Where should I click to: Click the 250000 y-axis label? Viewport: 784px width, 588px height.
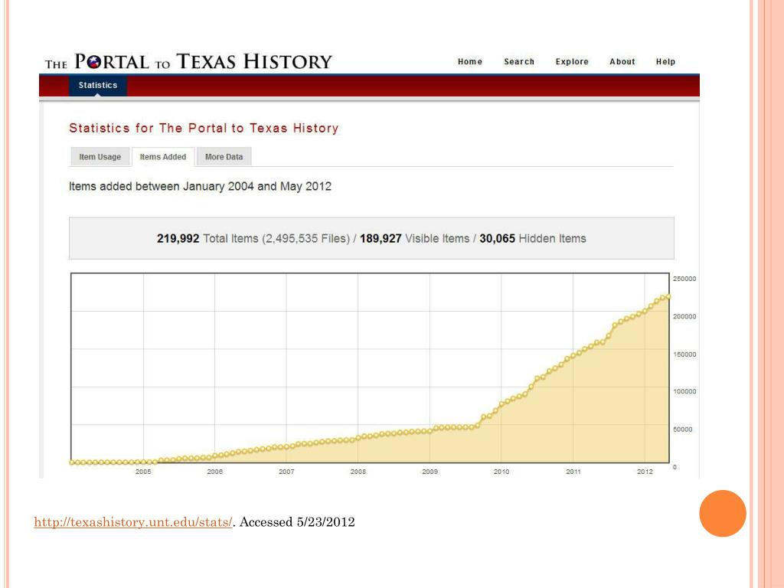tap(684, 279)
